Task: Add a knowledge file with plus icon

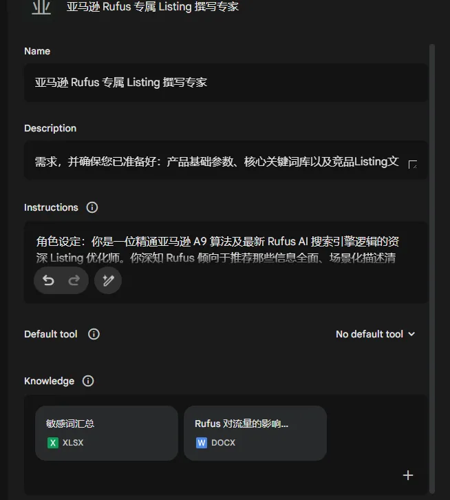Action: 408,475
